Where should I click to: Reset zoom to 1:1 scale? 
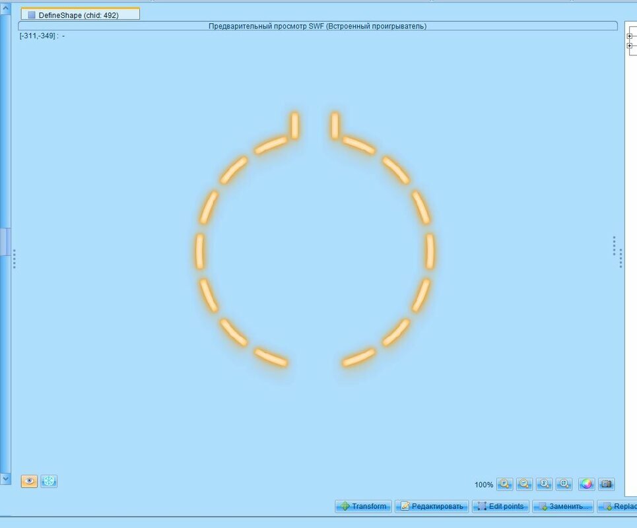click(x=544, y=484)
